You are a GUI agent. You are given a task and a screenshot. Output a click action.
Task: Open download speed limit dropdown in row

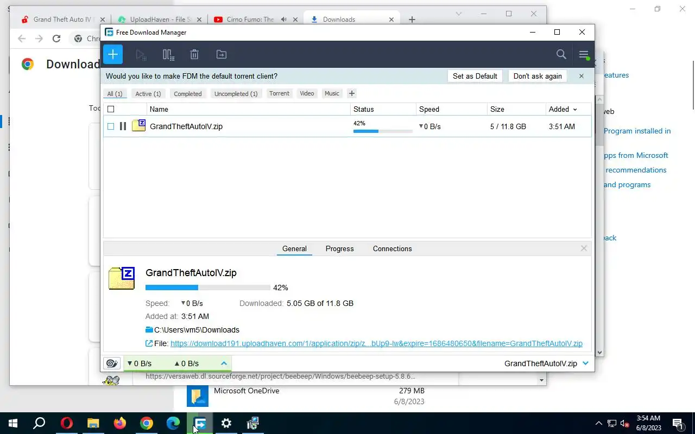[x=421, y=126]
